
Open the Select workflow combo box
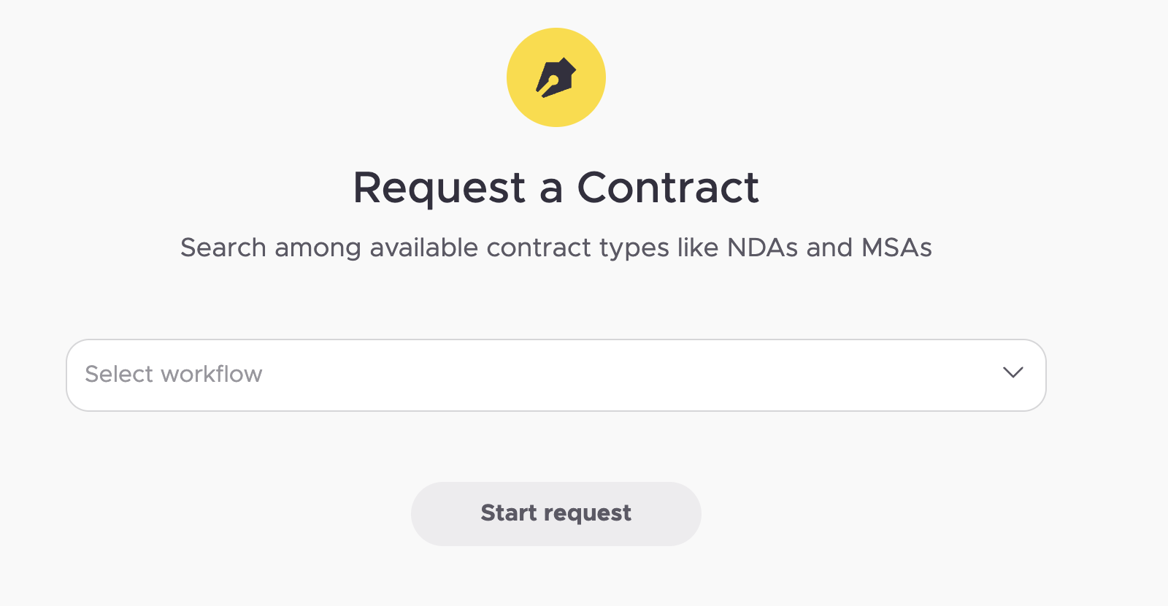pos(556,375)
